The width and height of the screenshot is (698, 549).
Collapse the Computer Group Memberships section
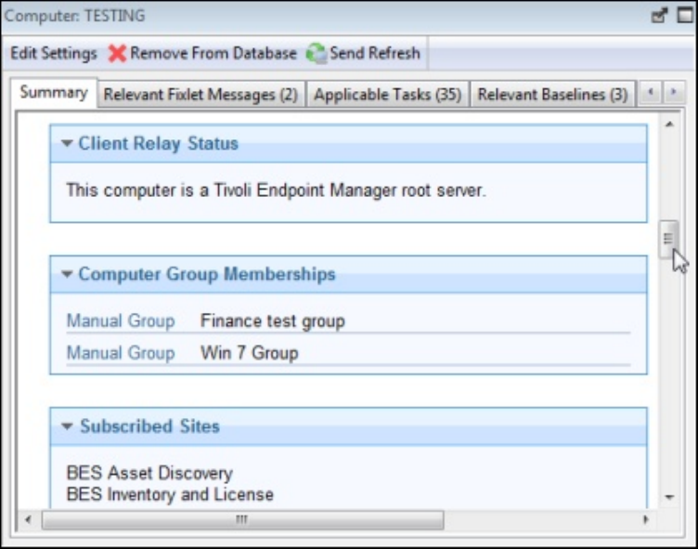click(x=67, y=275)
